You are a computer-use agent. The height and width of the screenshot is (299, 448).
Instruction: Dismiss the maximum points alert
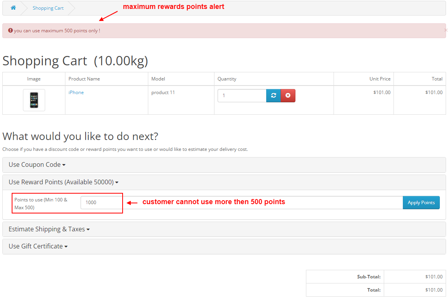(446, 30)
